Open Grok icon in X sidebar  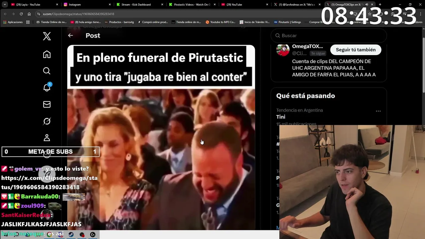(47, 121)
